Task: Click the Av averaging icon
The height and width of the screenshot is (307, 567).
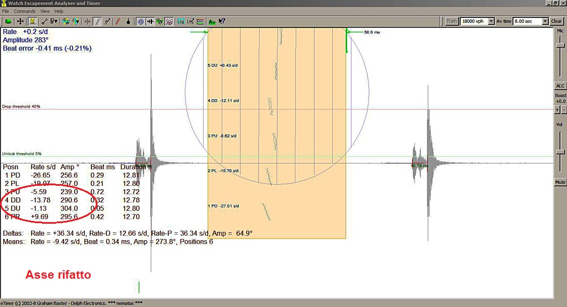Action: (212, 22)
